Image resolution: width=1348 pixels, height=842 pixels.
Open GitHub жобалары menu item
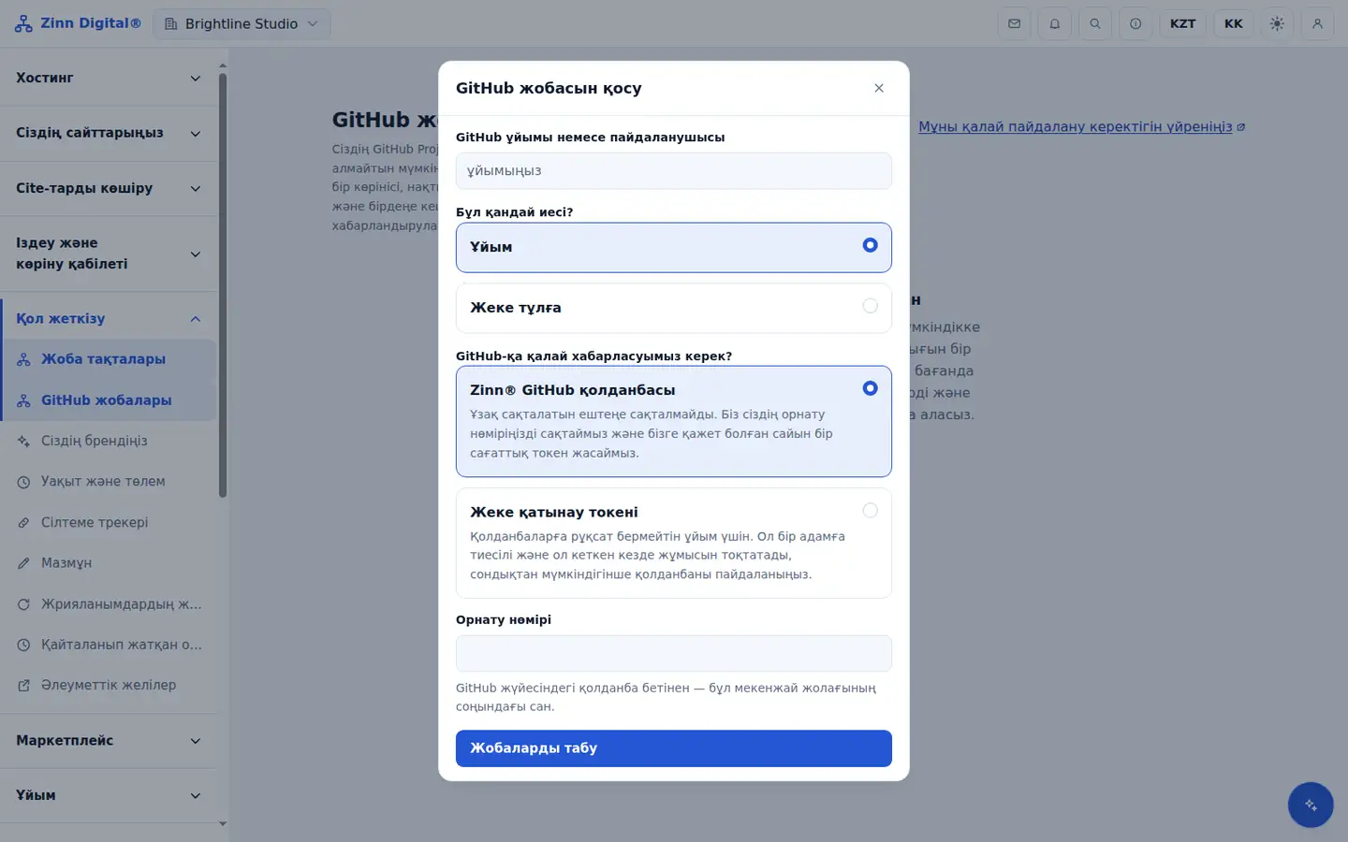tap(109, 400)
